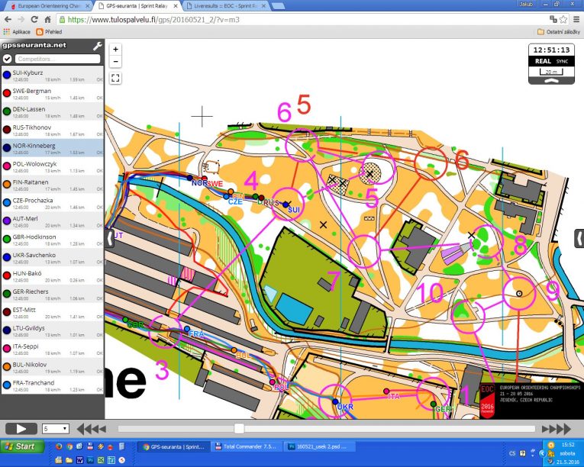Viewport: 584px width, 467px height.
Task: Select CZE-Prochazka competitor name
Action: [x=33, y=201]
